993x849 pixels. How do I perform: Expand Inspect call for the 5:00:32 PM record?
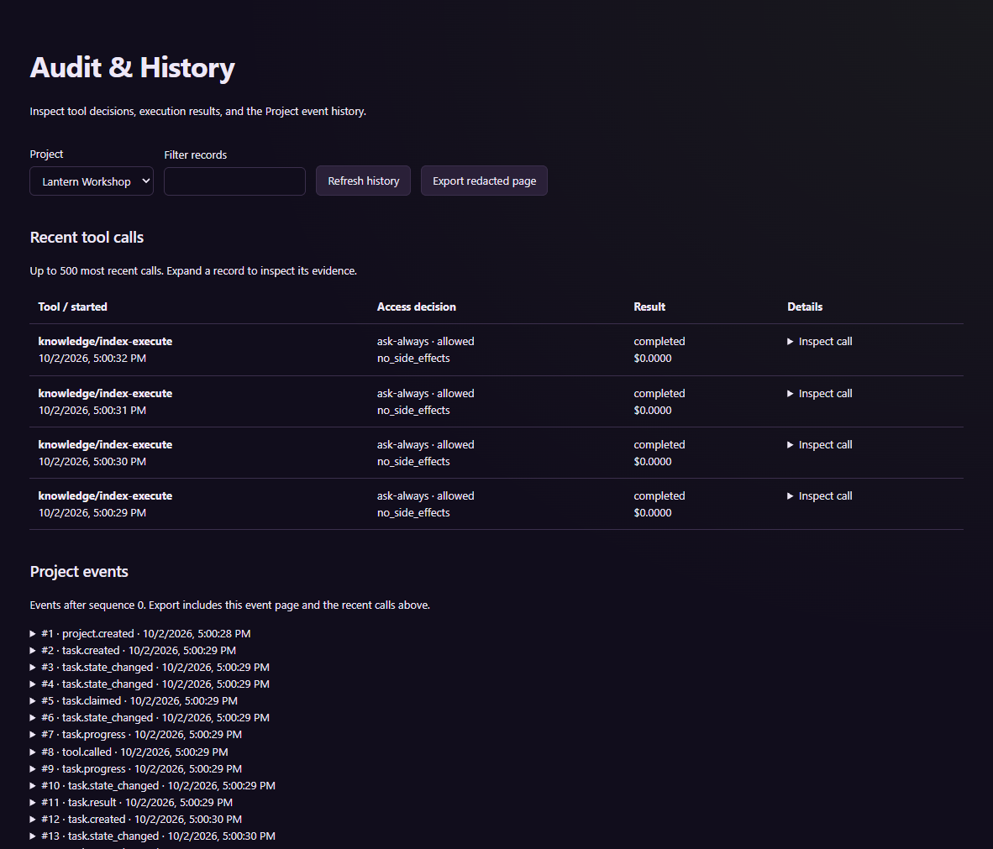pos(819,341)
